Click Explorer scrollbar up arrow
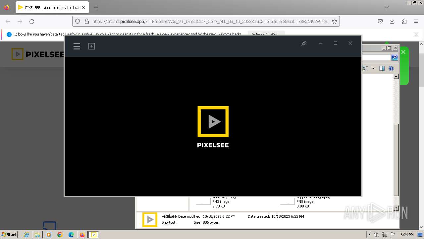 pos(396,77)
